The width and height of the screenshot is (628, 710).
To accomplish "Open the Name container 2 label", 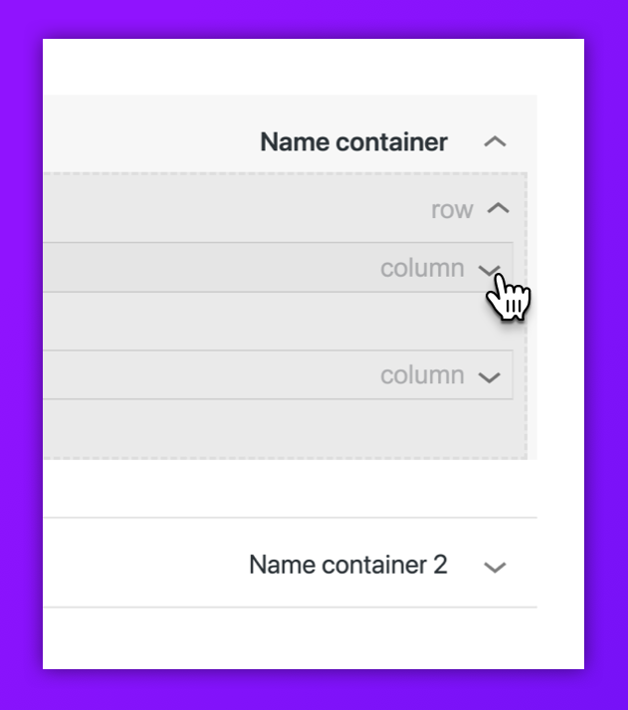I will [347, 566].
